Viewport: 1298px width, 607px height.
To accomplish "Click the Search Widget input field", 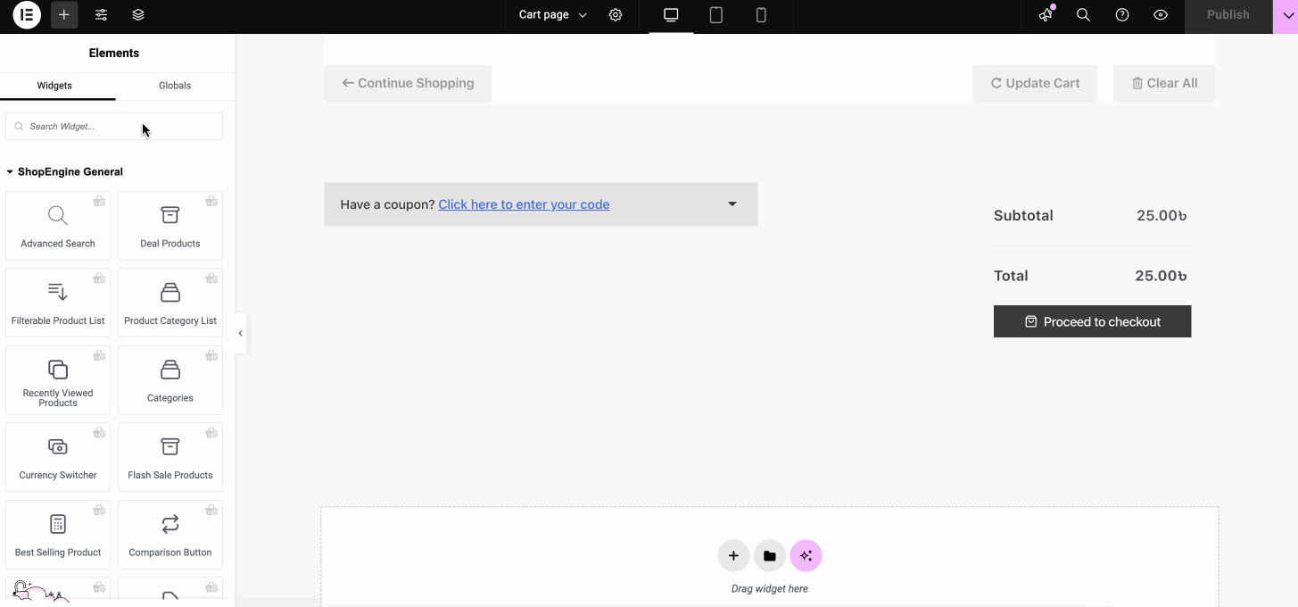I will point(114,127).
